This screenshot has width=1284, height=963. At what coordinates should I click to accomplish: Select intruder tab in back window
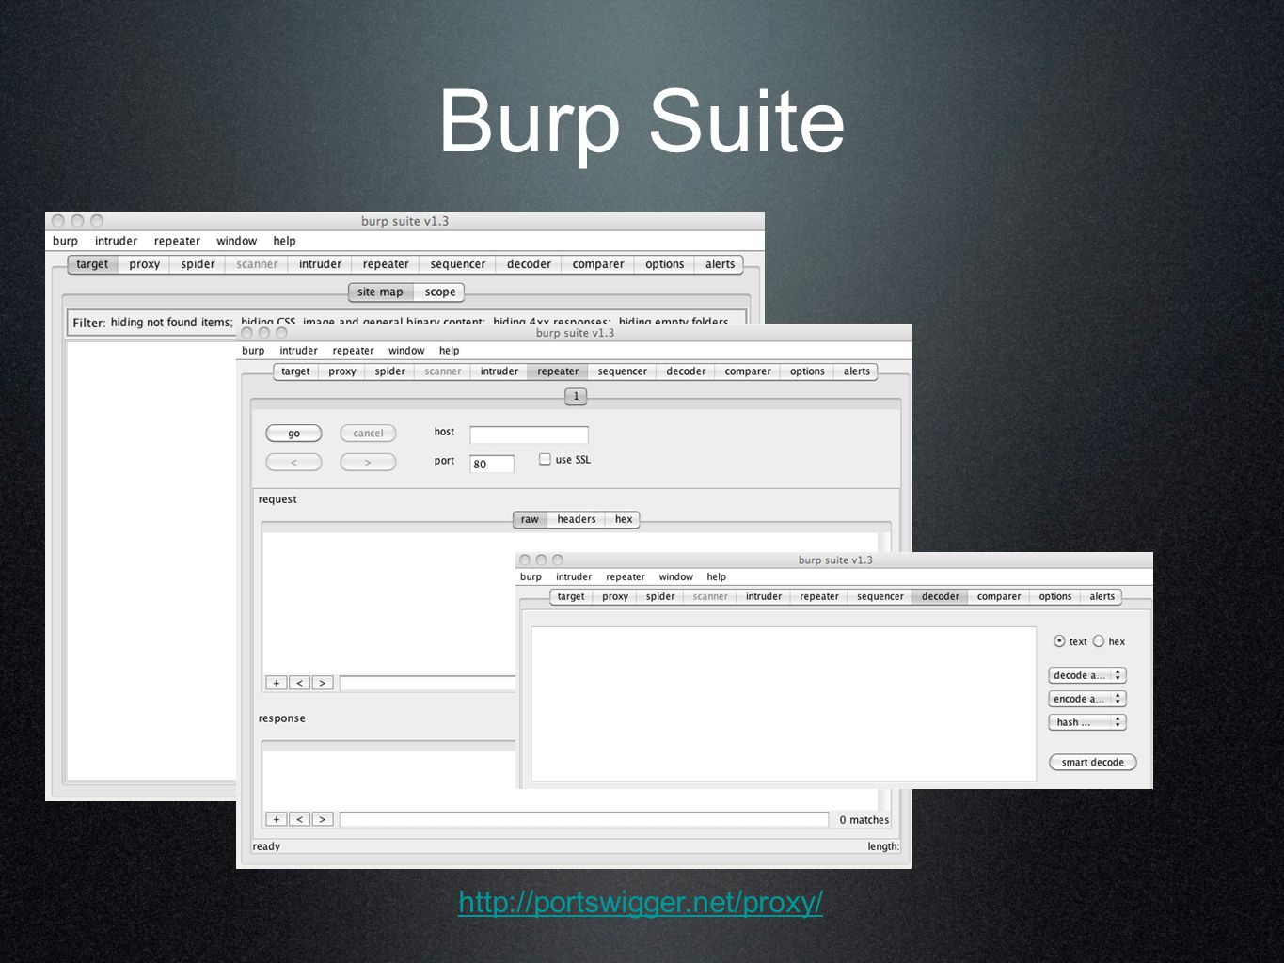(320, 264)
